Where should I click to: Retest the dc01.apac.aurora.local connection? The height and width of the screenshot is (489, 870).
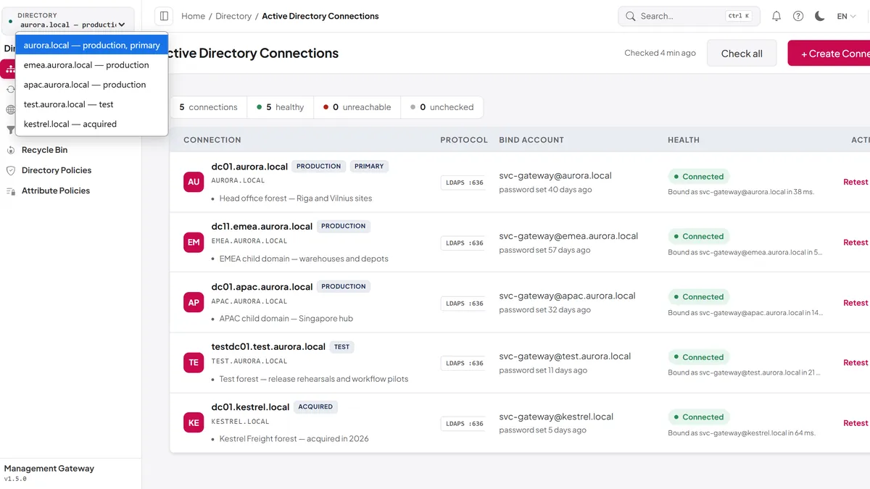[855, 303]
